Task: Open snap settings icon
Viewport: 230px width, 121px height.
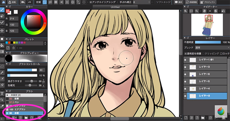Action: (84, 2)
